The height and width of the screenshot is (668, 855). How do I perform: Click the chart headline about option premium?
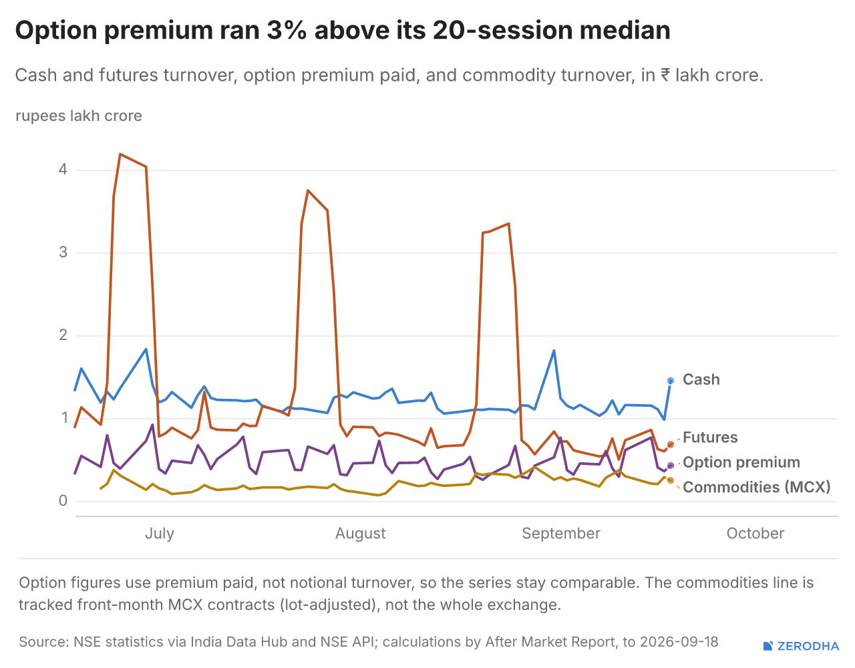(x=343, y=31)
